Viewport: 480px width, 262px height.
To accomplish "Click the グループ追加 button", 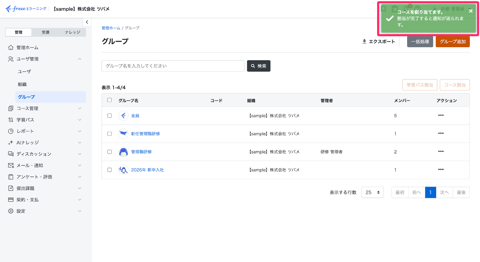I will pyautogui.click(x=453, y=42).
